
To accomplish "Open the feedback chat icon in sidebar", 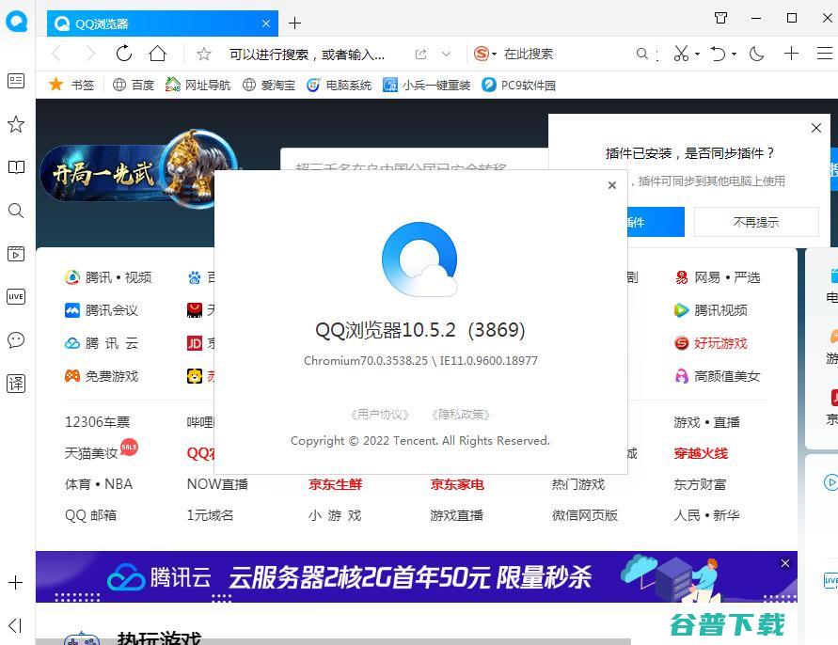I will [x=15, y=340].
